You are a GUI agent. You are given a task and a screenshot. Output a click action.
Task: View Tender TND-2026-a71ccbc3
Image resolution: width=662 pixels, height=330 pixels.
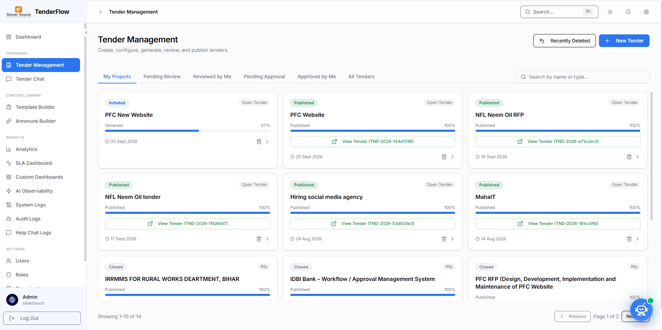pyautogui.click(x=558, y=142)
